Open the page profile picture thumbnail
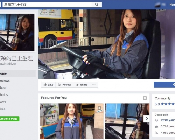Image resolution: width=175 pixels, height=140 pixels. click(17, 33)
